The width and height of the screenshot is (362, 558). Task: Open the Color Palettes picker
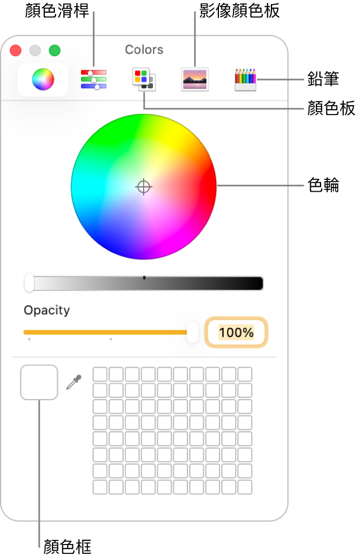pyautogui.click(x=142, y=79)
